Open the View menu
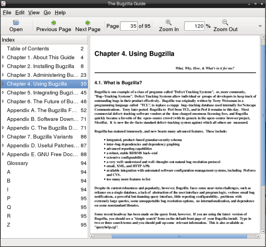Screen dimensions: 266x247 [x=34, y=13]
